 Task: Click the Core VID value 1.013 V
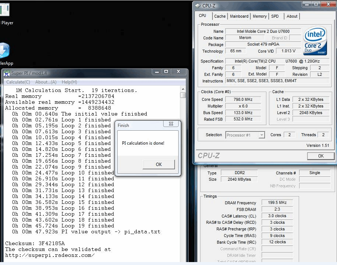pyautogui.click(x=288, y=51)
